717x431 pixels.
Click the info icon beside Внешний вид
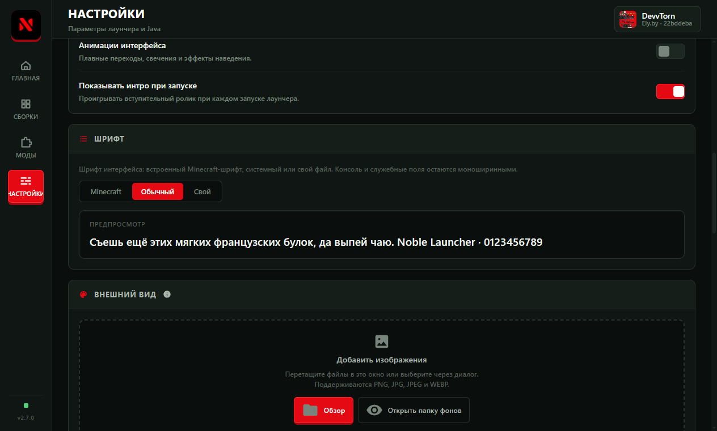click(167, 295)
